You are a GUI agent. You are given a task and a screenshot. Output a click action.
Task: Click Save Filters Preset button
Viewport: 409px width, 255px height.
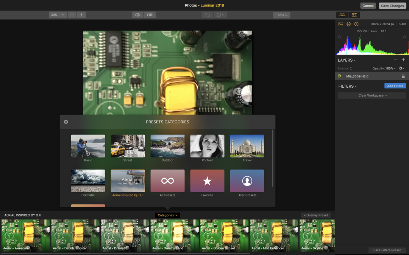(x=387, y=250)
